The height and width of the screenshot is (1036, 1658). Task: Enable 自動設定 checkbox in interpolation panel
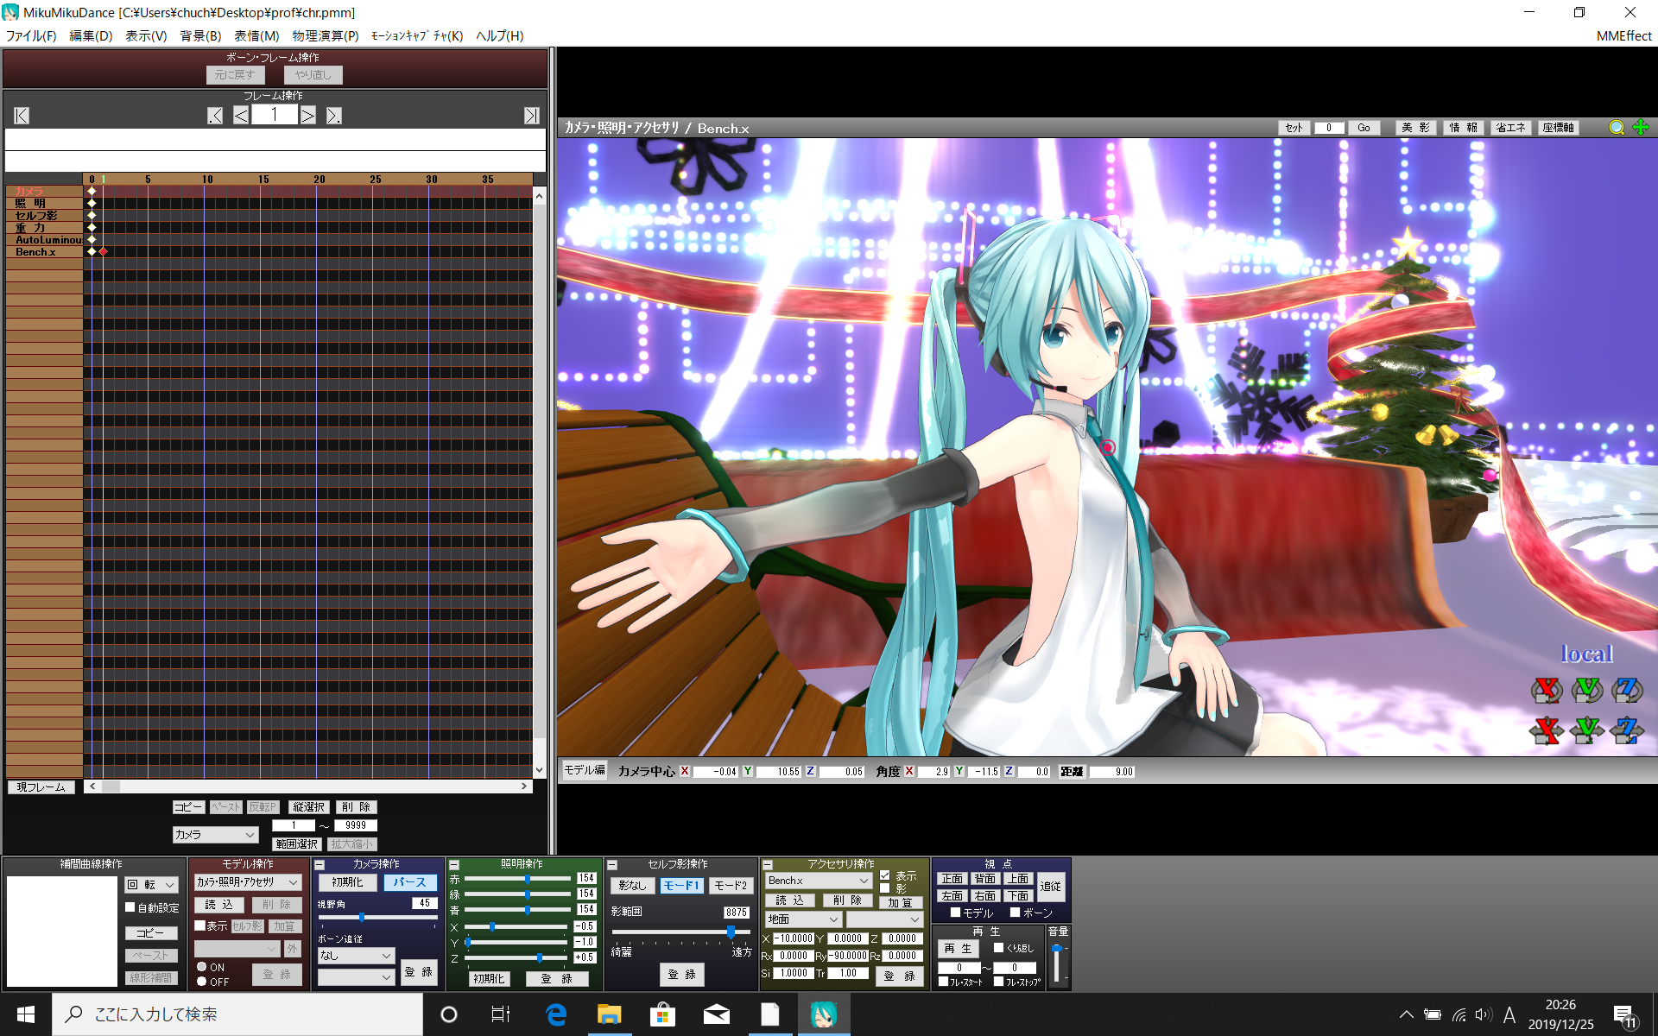click(x=130, y=907)
